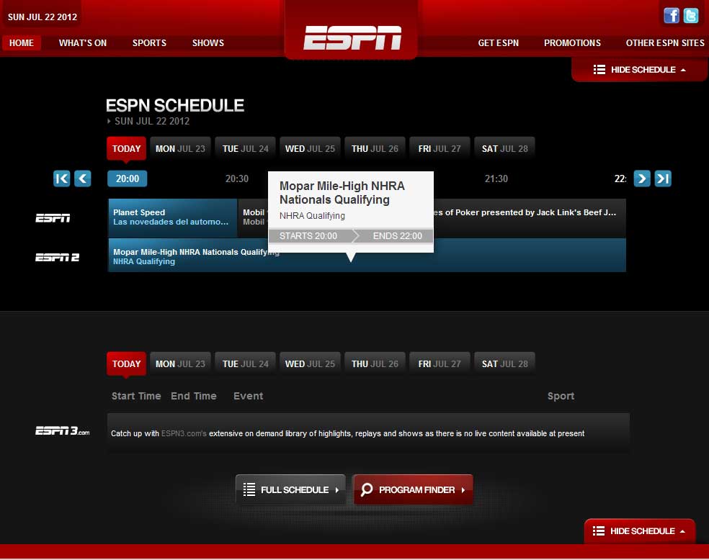This screenshot has height=560, width=709.
Task: Click the ENDS 22:00 label in tooltip
Action: tap(398, 236)
